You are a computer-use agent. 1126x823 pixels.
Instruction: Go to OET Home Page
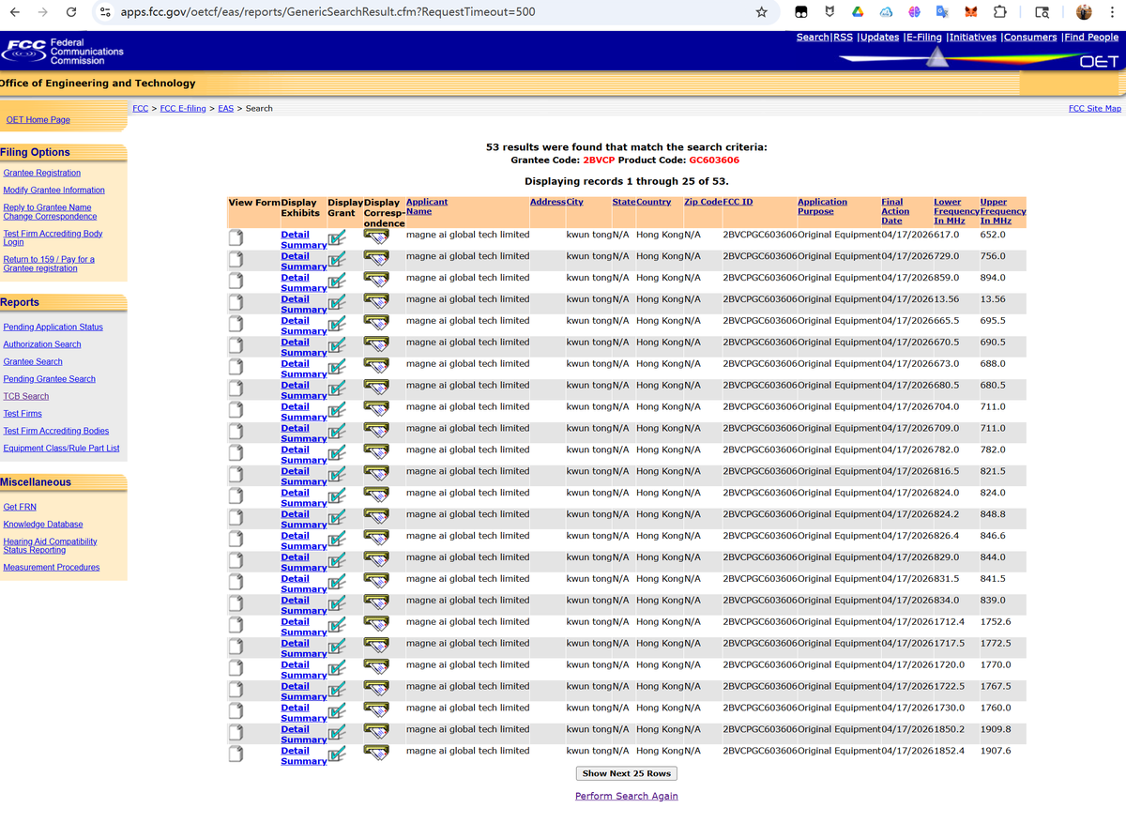38,120
